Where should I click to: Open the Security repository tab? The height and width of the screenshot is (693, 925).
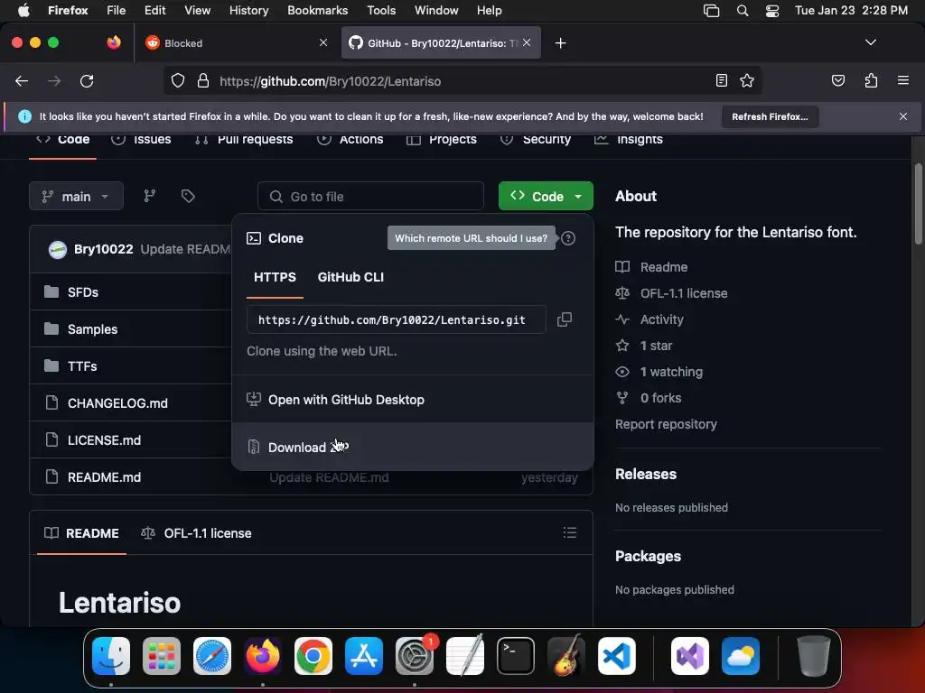[536, 140]
